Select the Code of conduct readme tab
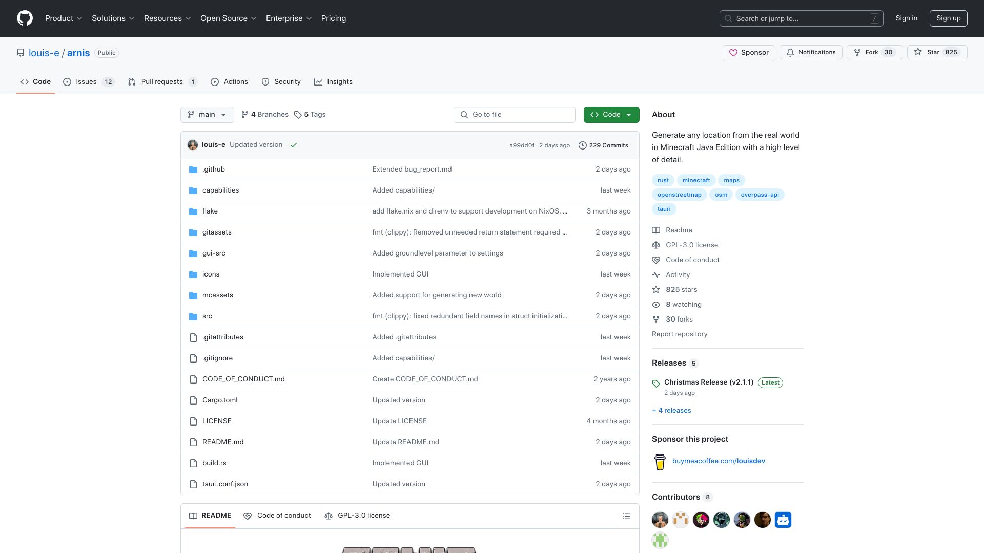This screenshot has height=553, width=984. (x=277, y=516)
